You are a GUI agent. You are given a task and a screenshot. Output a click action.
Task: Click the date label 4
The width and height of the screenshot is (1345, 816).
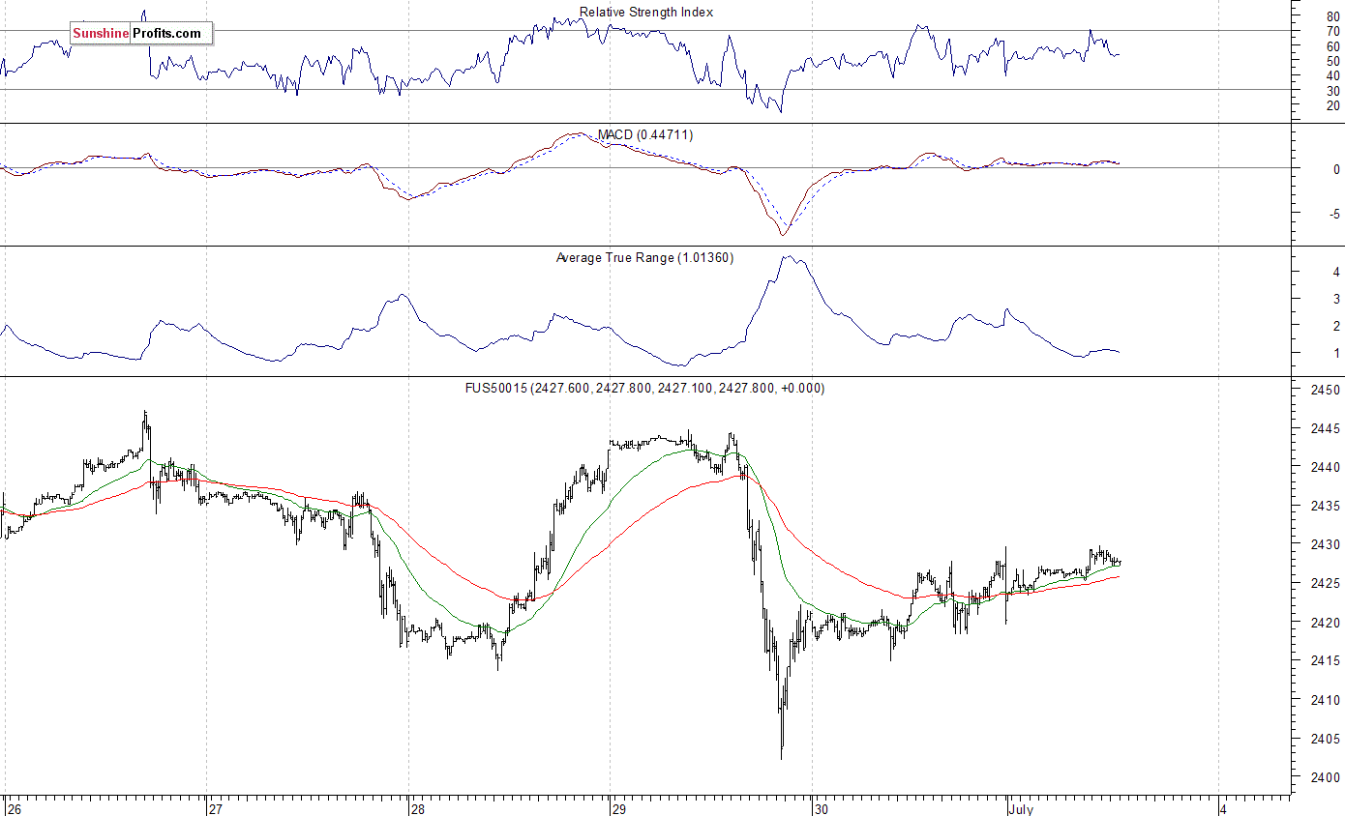point(1224,808)
